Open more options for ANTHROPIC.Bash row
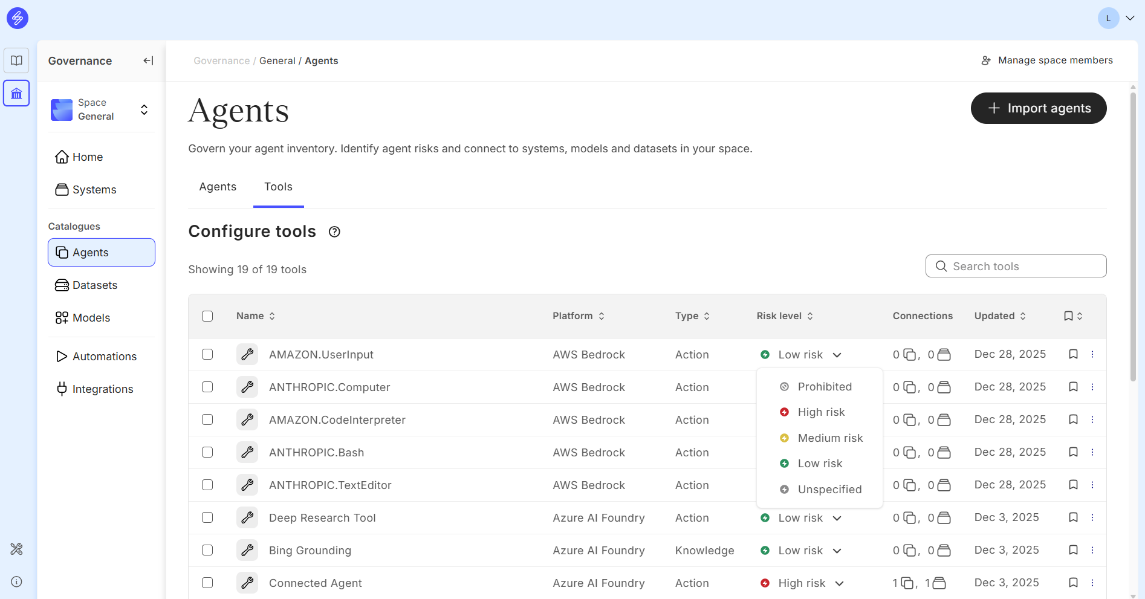This screenshot has width=1145, height=599. click(x=1092, y=452)
